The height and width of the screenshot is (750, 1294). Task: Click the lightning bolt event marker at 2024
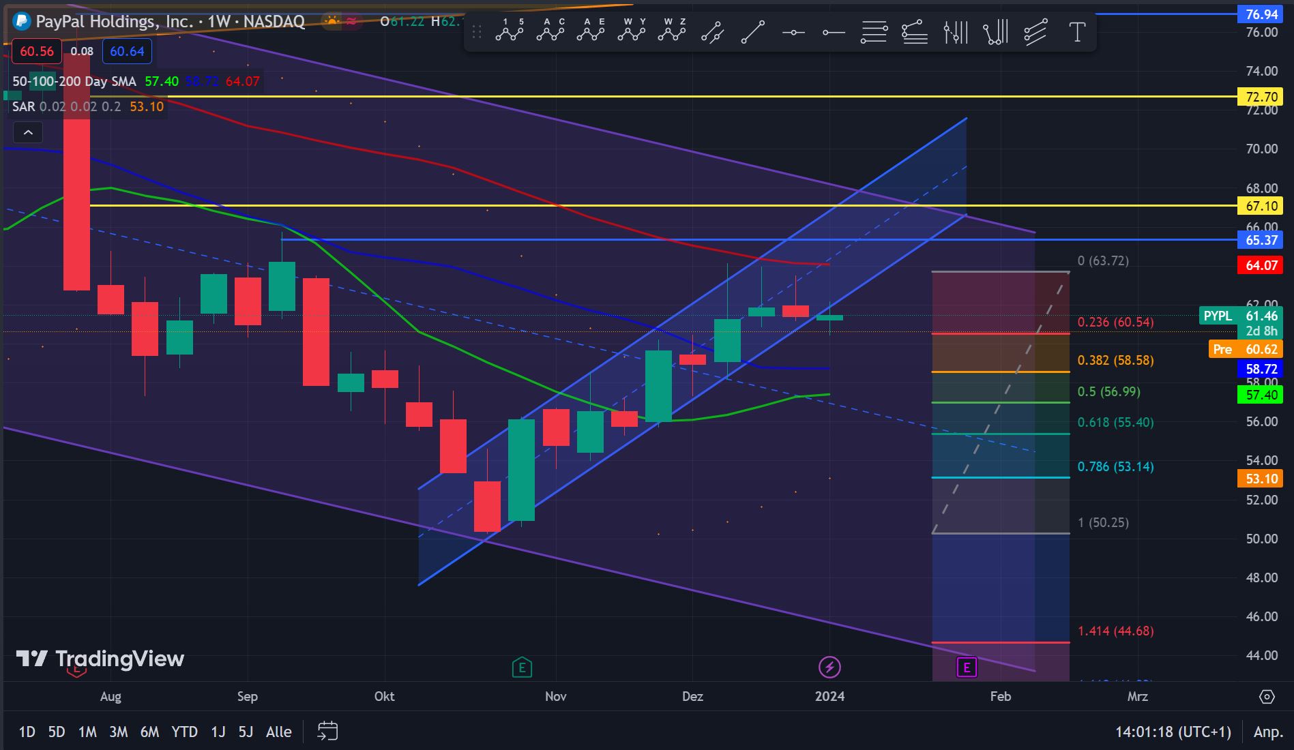(829, 667)
